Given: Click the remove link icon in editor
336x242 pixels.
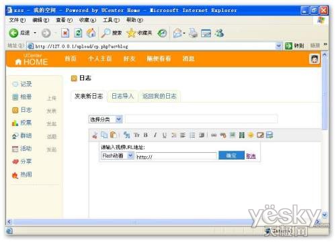Looking at the screenshot, I should click(x=223, y=135).
